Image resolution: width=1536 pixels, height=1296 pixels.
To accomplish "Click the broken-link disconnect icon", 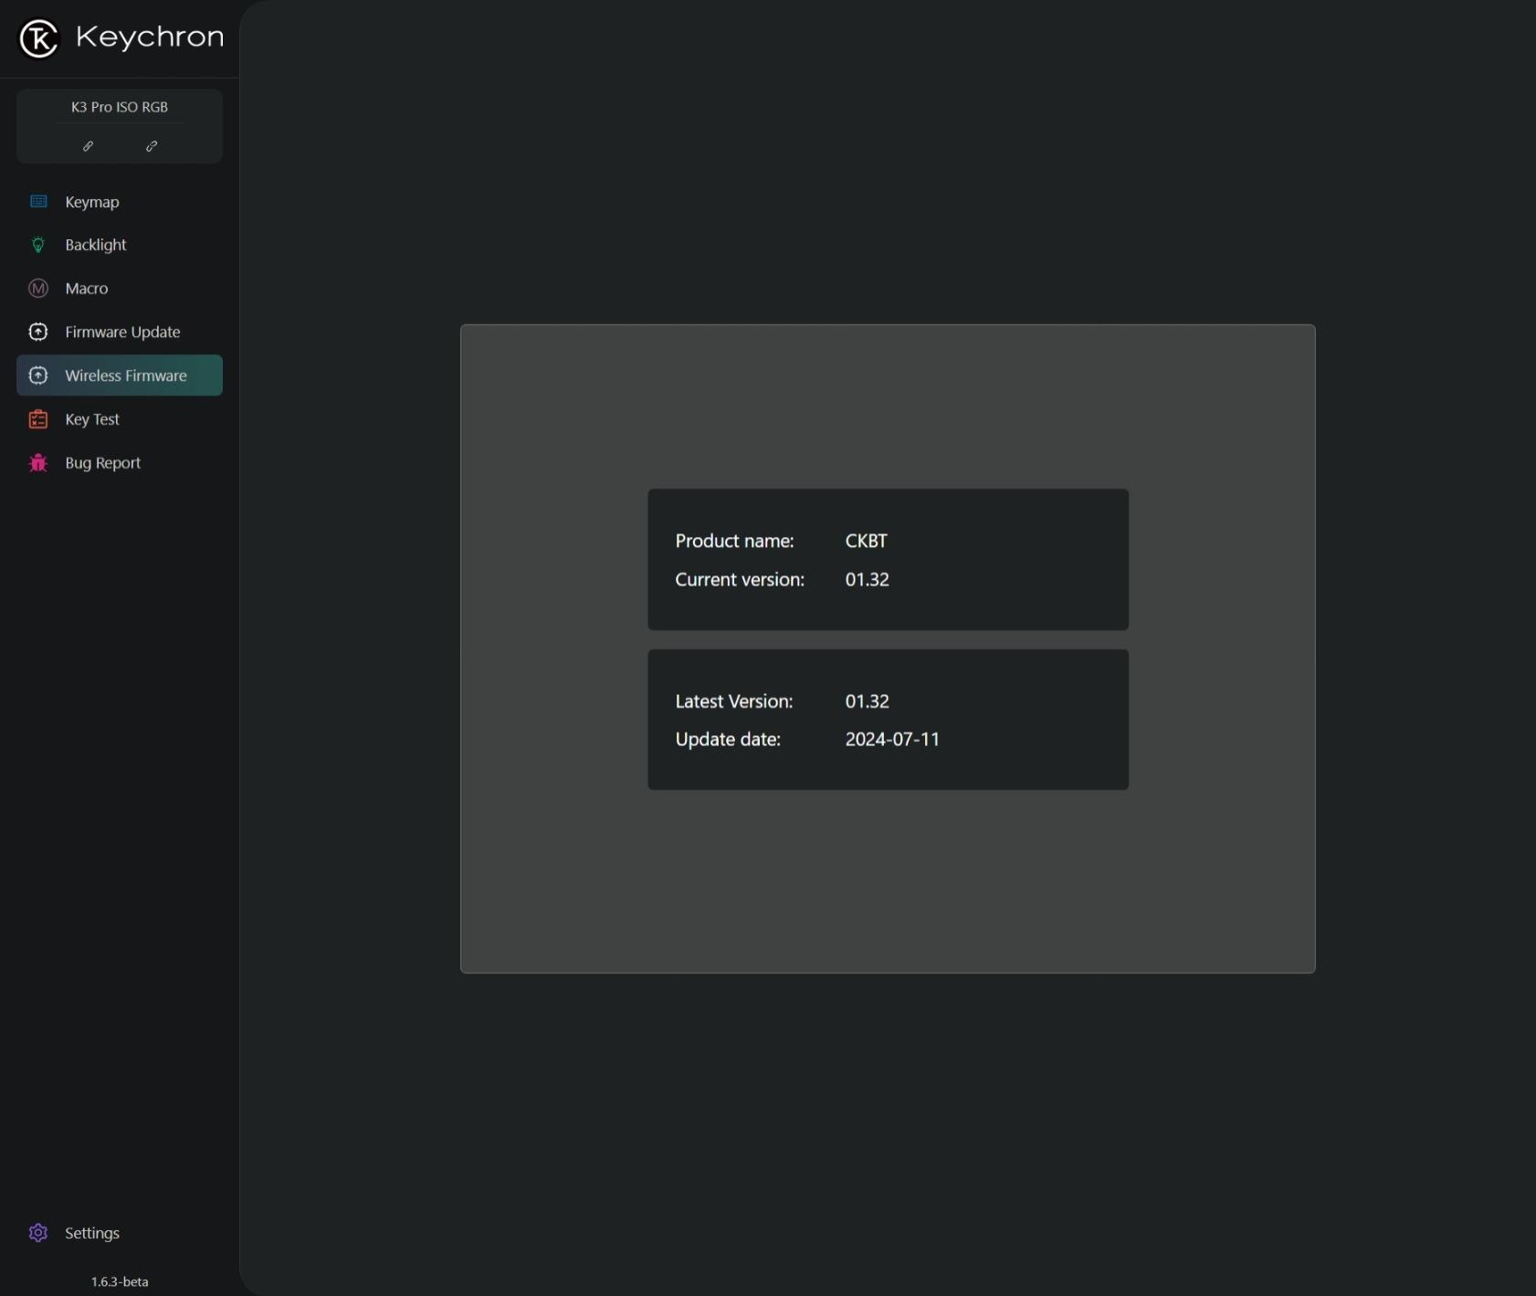I will click(x=152, y=146).
